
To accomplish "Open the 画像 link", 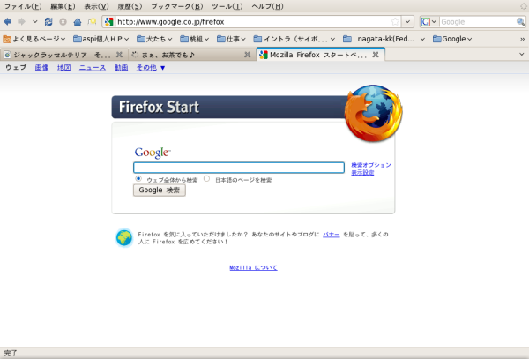I will pyautogui.click(x=41, y=68).
